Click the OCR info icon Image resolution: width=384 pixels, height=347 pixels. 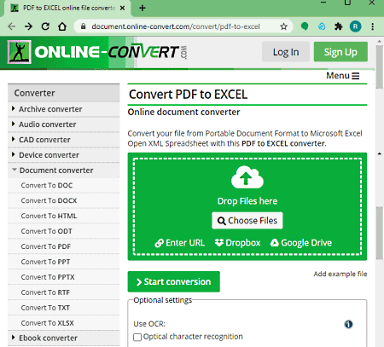click(x=348, y=324)
